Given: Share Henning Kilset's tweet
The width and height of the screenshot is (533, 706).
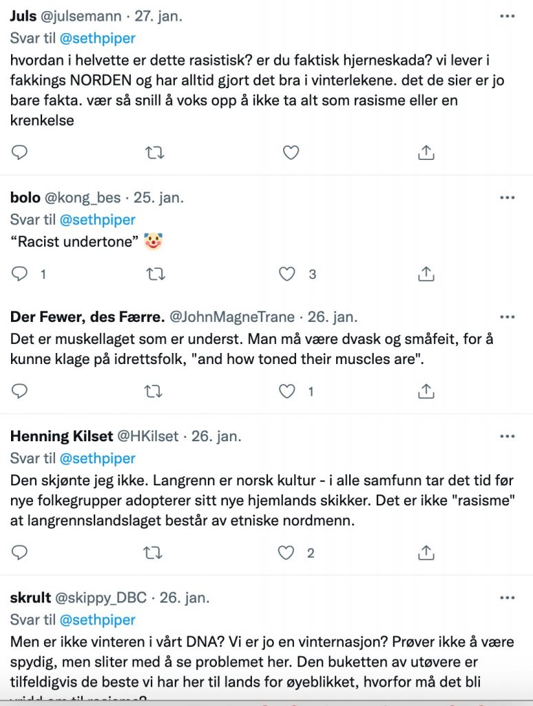Looking at the screenshot, I should [x=426, y=552].
